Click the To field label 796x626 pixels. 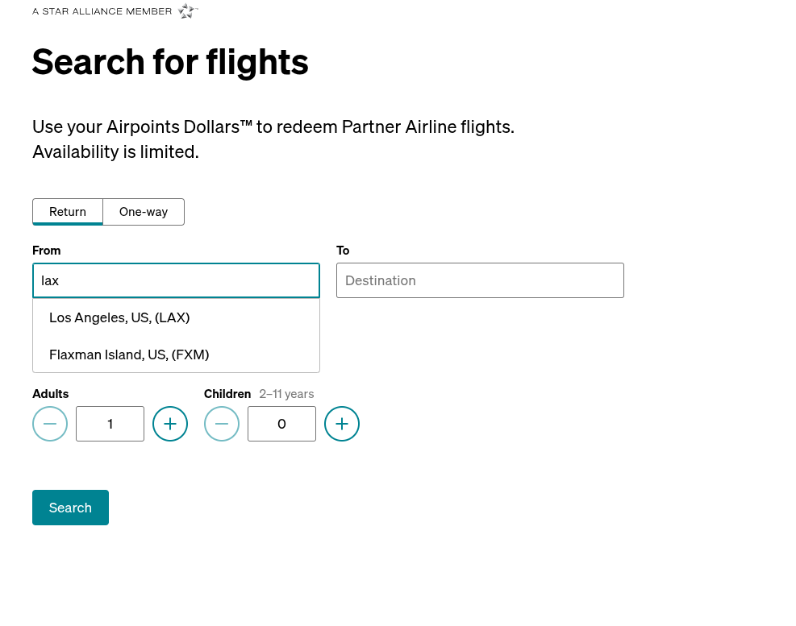(343, 251)
